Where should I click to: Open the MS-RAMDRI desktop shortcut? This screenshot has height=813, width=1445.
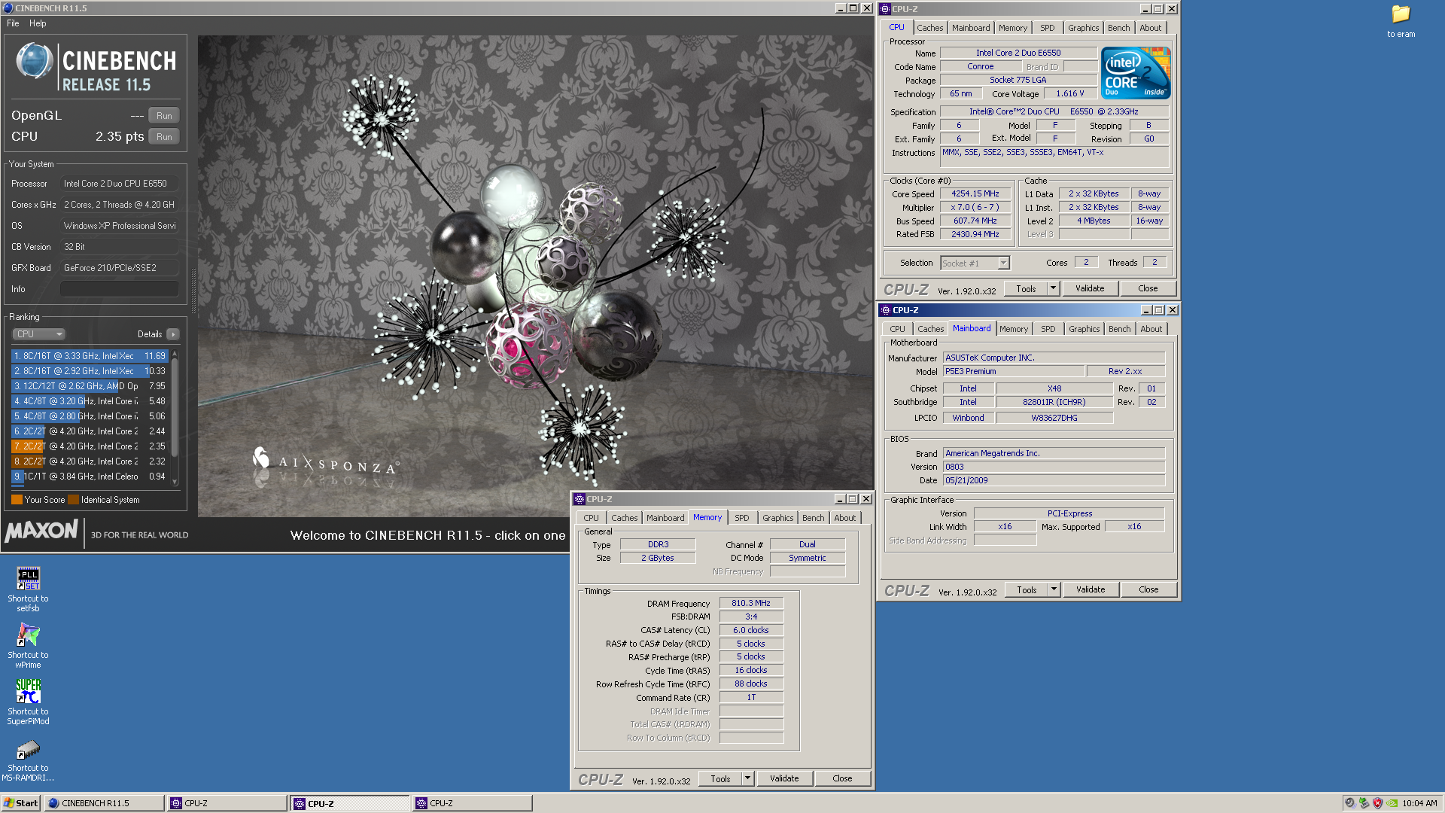pos(28,759)
